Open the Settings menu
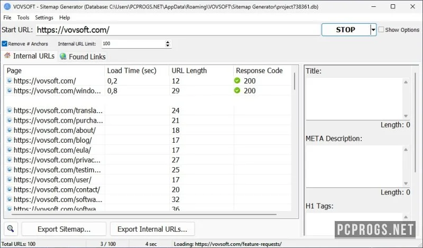 (x=44, y=17)
